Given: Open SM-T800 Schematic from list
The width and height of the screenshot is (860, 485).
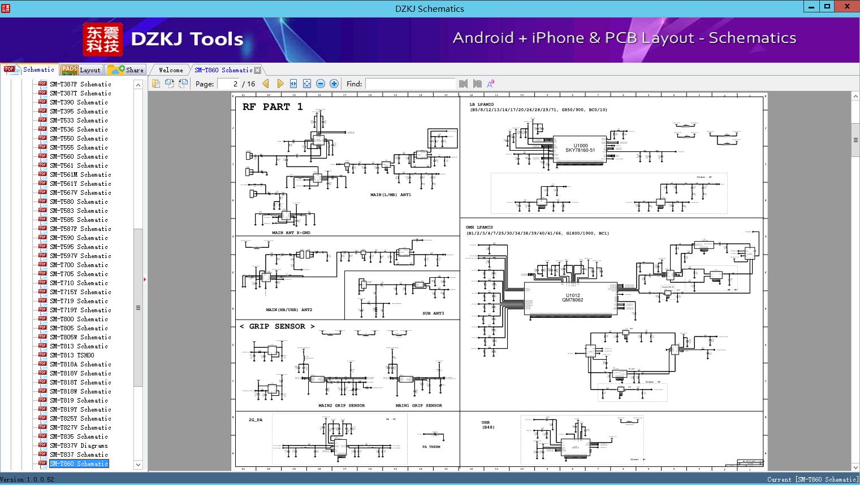Looking at the screenshot, I should click(x=79, y=319).
